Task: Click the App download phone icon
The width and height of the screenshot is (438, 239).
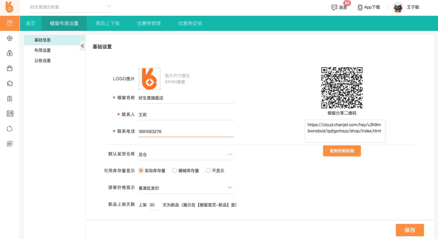Action: click(360, 8)
